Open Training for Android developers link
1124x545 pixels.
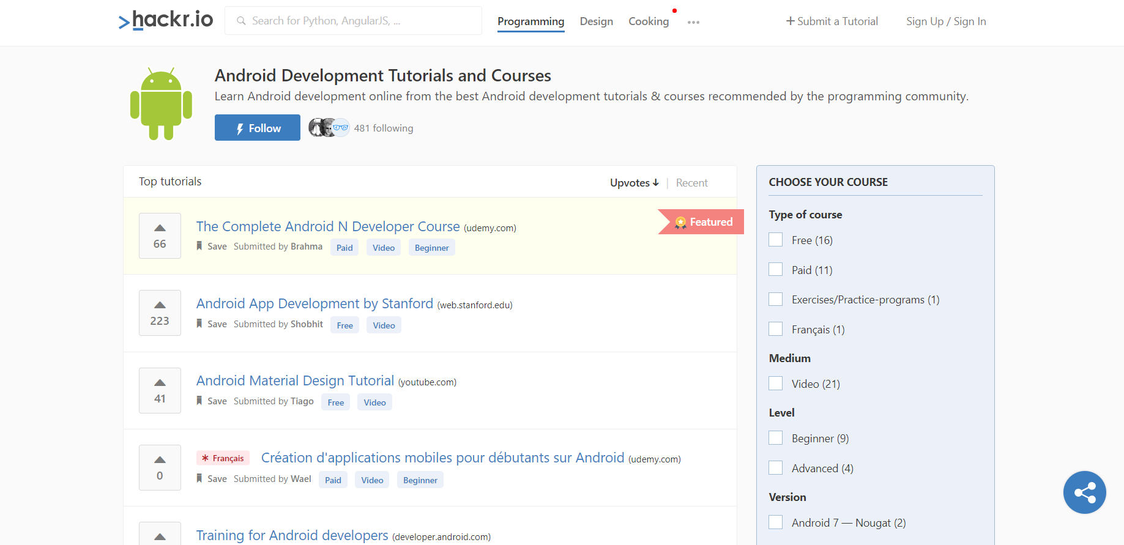292,535
